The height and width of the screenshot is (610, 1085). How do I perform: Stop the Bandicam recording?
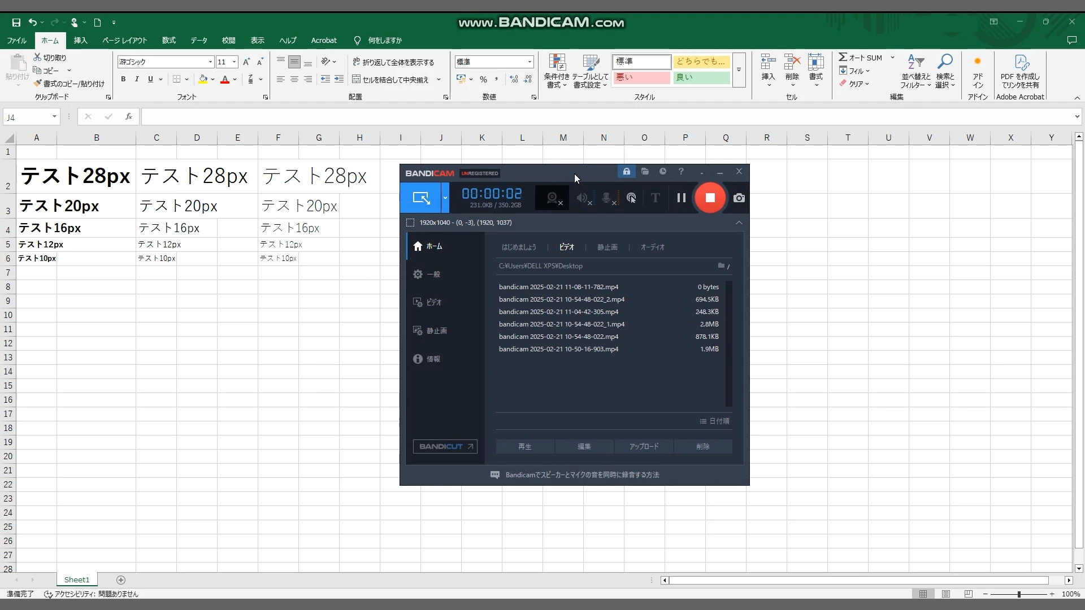pos(710,198)
